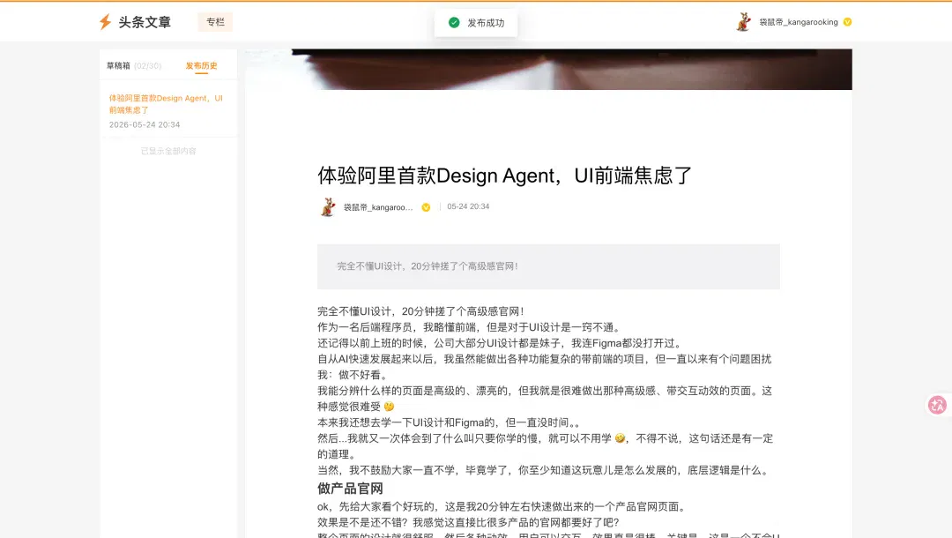Click the 头条文章 lightning logo icon
The width and height of the screenshot is (952, 538).
tap(105, 22)
